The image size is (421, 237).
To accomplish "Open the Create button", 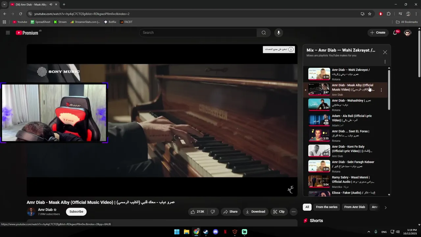I will coord(378,33).
